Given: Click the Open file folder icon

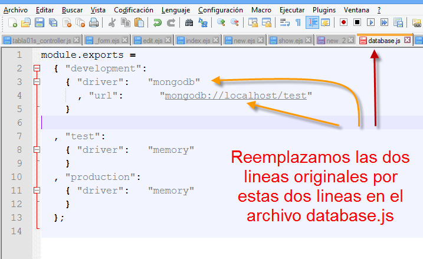Looking at the screenshot, I should point(26,22).
